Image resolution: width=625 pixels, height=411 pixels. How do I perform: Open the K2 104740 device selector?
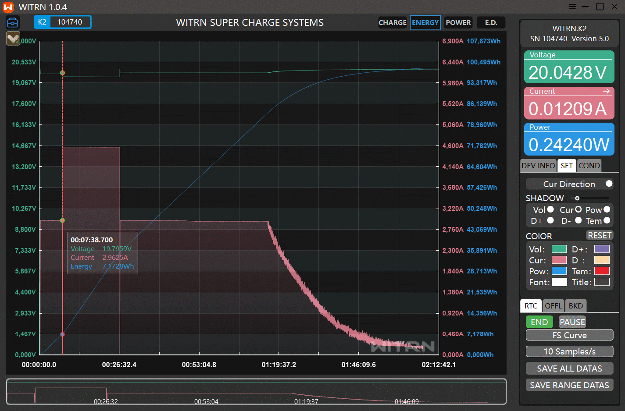(63, 22)
